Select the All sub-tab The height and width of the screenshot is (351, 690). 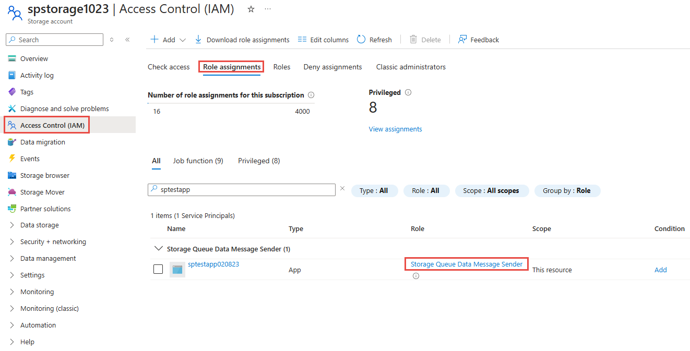coord(156,161)
